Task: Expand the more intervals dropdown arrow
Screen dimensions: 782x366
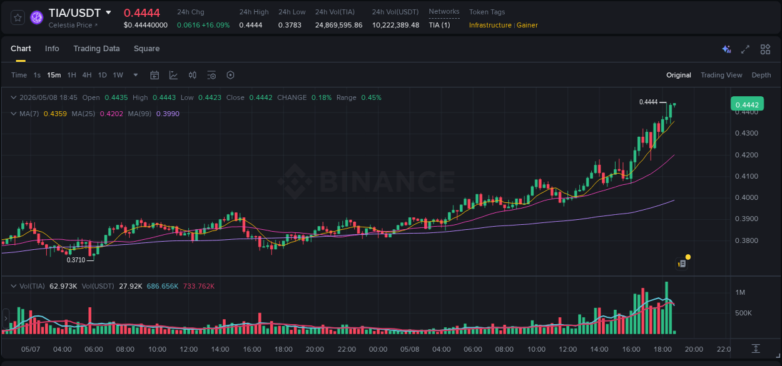Action: point(136,75)
